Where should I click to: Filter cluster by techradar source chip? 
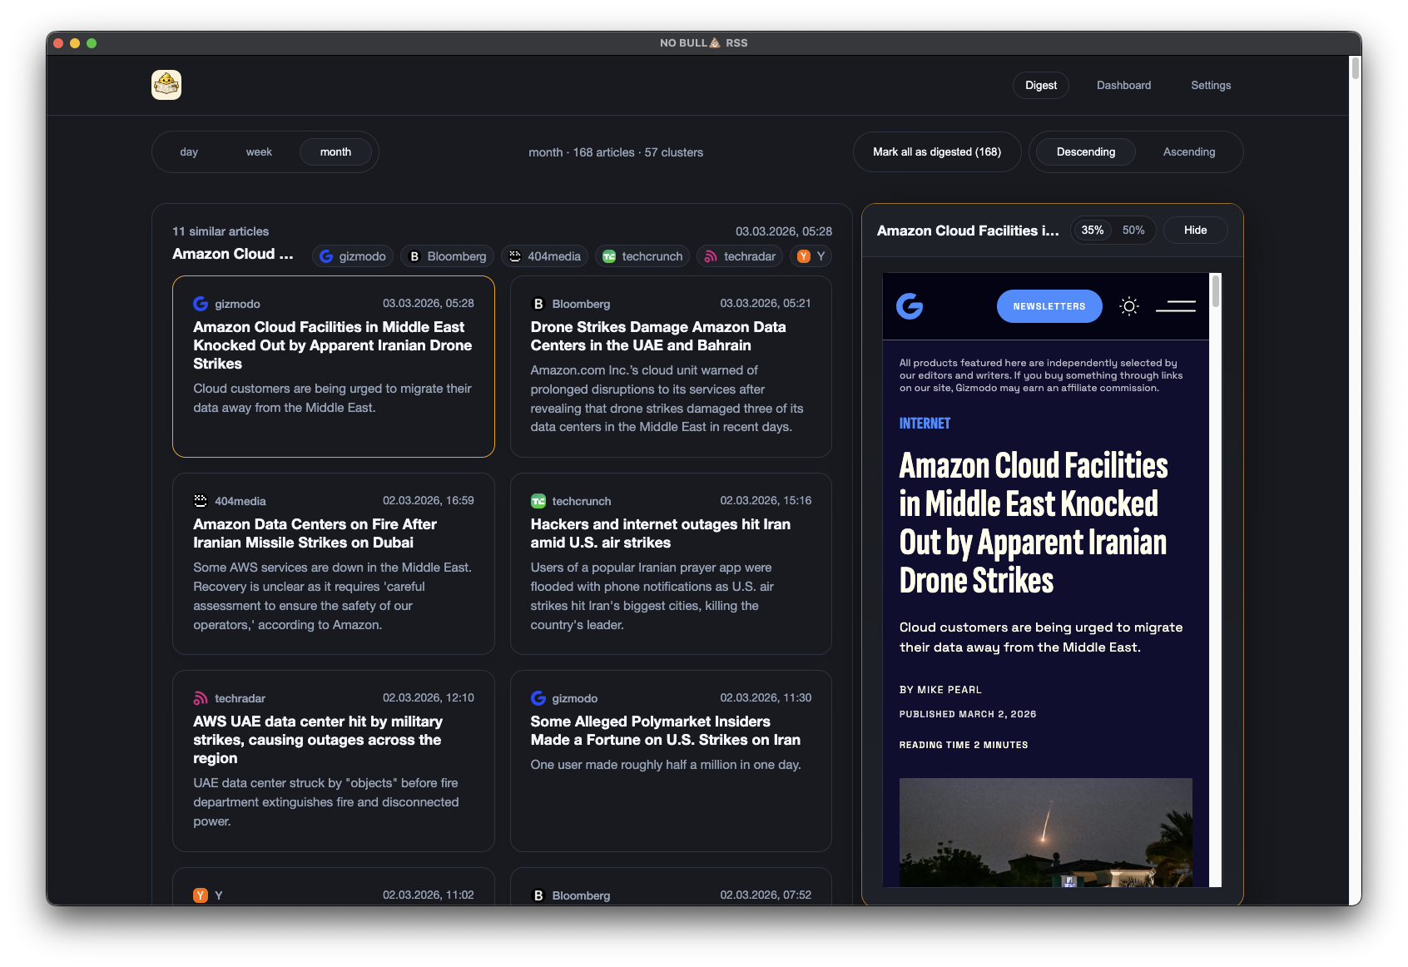click(740, 256)
